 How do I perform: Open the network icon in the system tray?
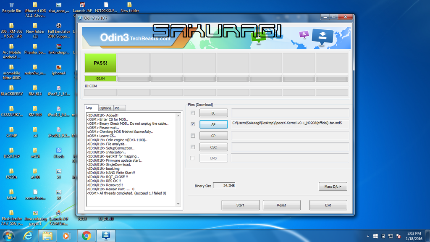[x=390, y=236]
